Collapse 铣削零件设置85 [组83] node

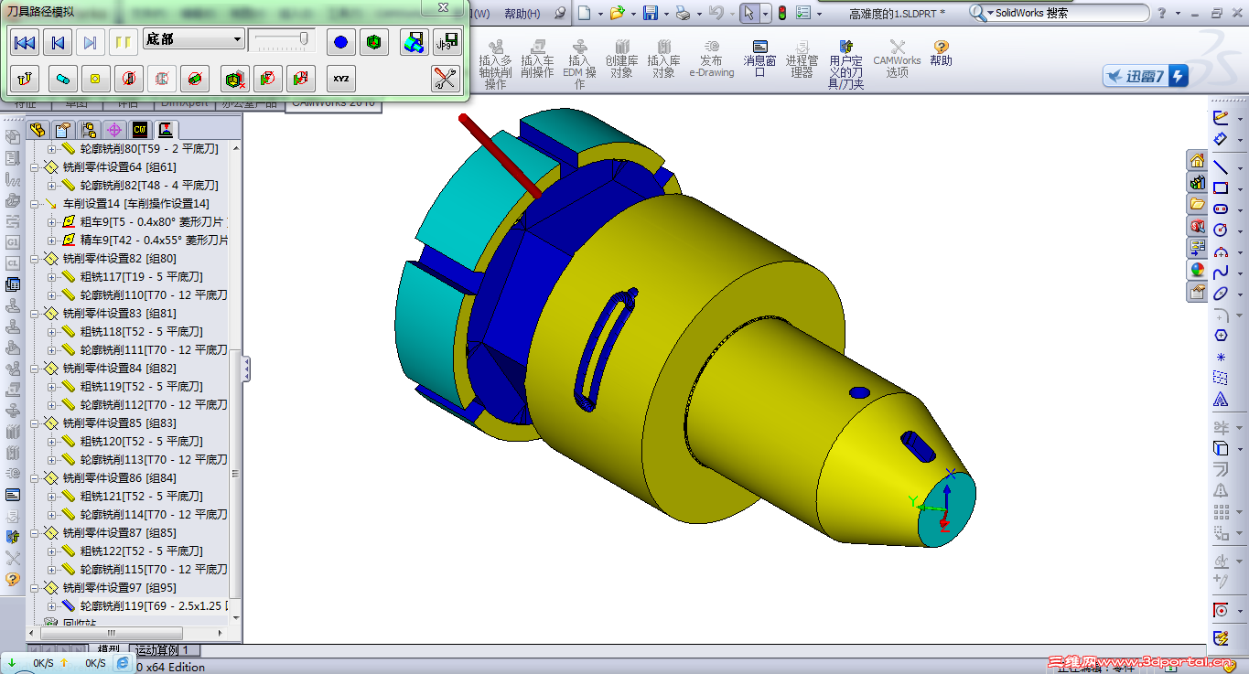pos(35,423)
